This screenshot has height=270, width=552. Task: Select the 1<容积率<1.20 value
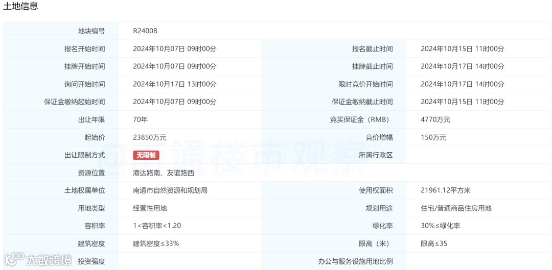point(157,226)
